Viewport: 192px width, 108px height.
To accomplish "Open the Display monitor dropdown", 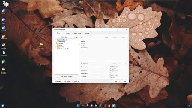I will 118,64.
